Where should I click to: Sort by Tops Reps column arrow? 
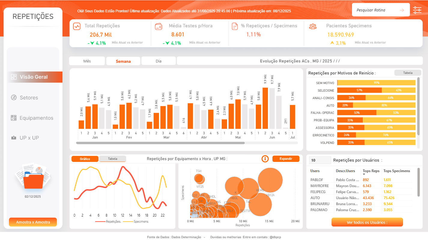364,174
